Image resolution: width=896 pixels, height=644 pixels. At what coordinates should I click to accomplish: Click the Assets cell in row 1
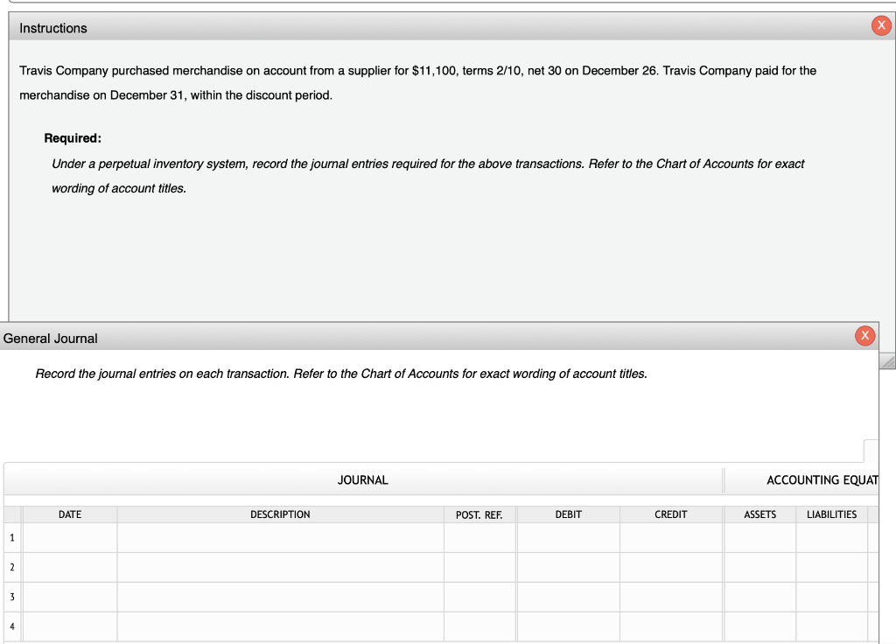click(x=759, y=537)
